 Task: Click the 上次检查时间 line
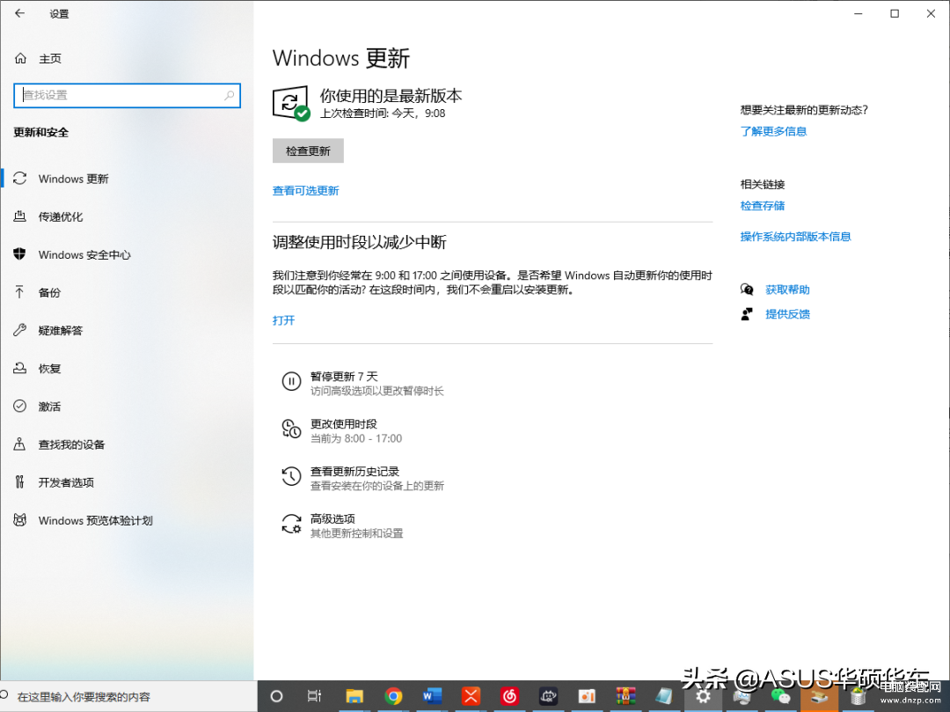pos(383,114)
